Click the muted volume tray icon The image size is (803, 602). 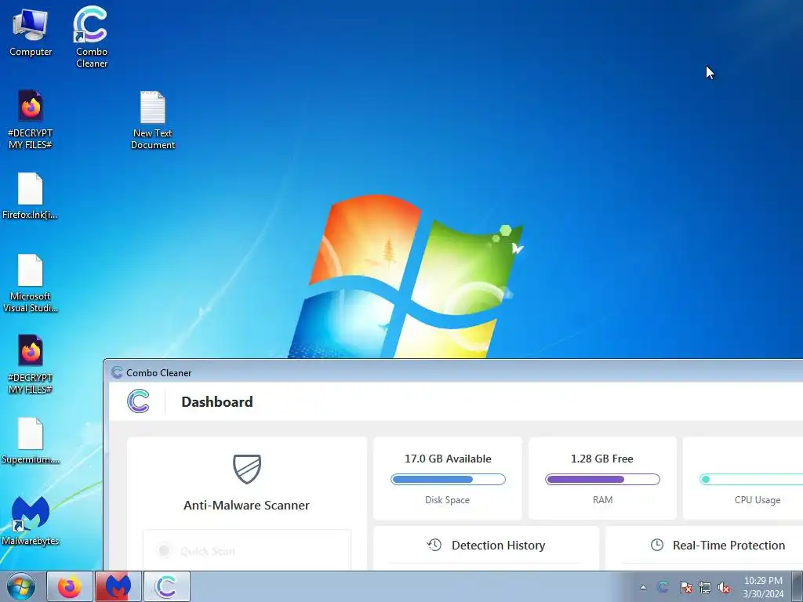[724, 587]
